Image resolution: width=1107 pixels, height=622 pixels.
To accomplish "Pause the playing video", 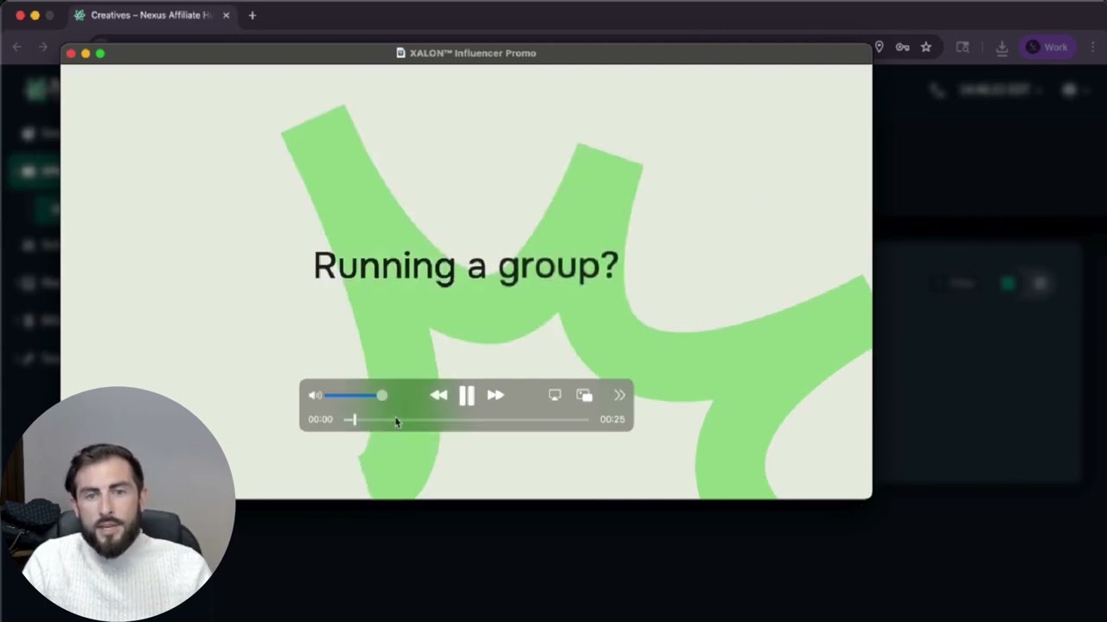I will tap(466, 396).
